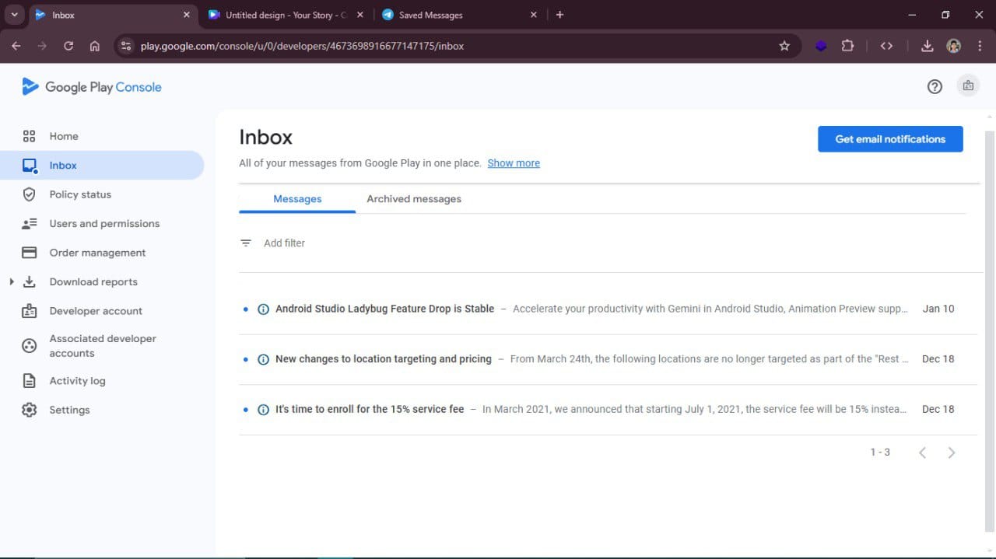
Task: Open Activity log in the sidebar
Action: pos(102,381)
